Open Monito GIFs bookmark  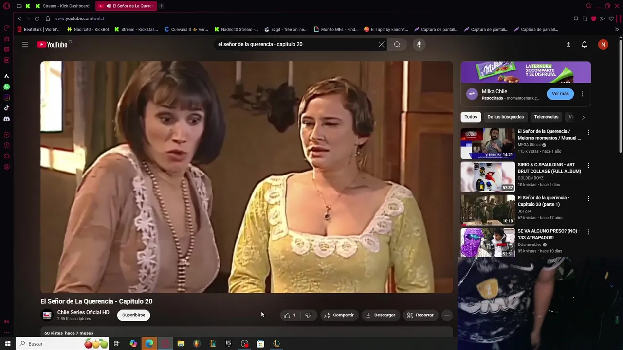[336, 29]
